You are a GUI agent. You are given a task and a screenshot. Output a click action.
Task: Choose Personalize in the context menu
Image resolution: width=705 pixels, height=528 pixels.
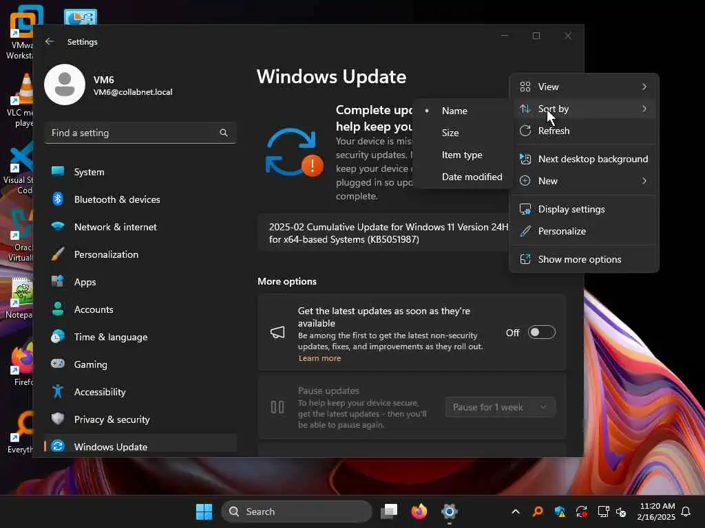pyautogui.click(x=584, y=231)
